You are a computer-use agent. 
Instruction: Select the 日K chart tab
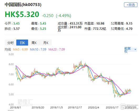point(22,43)
